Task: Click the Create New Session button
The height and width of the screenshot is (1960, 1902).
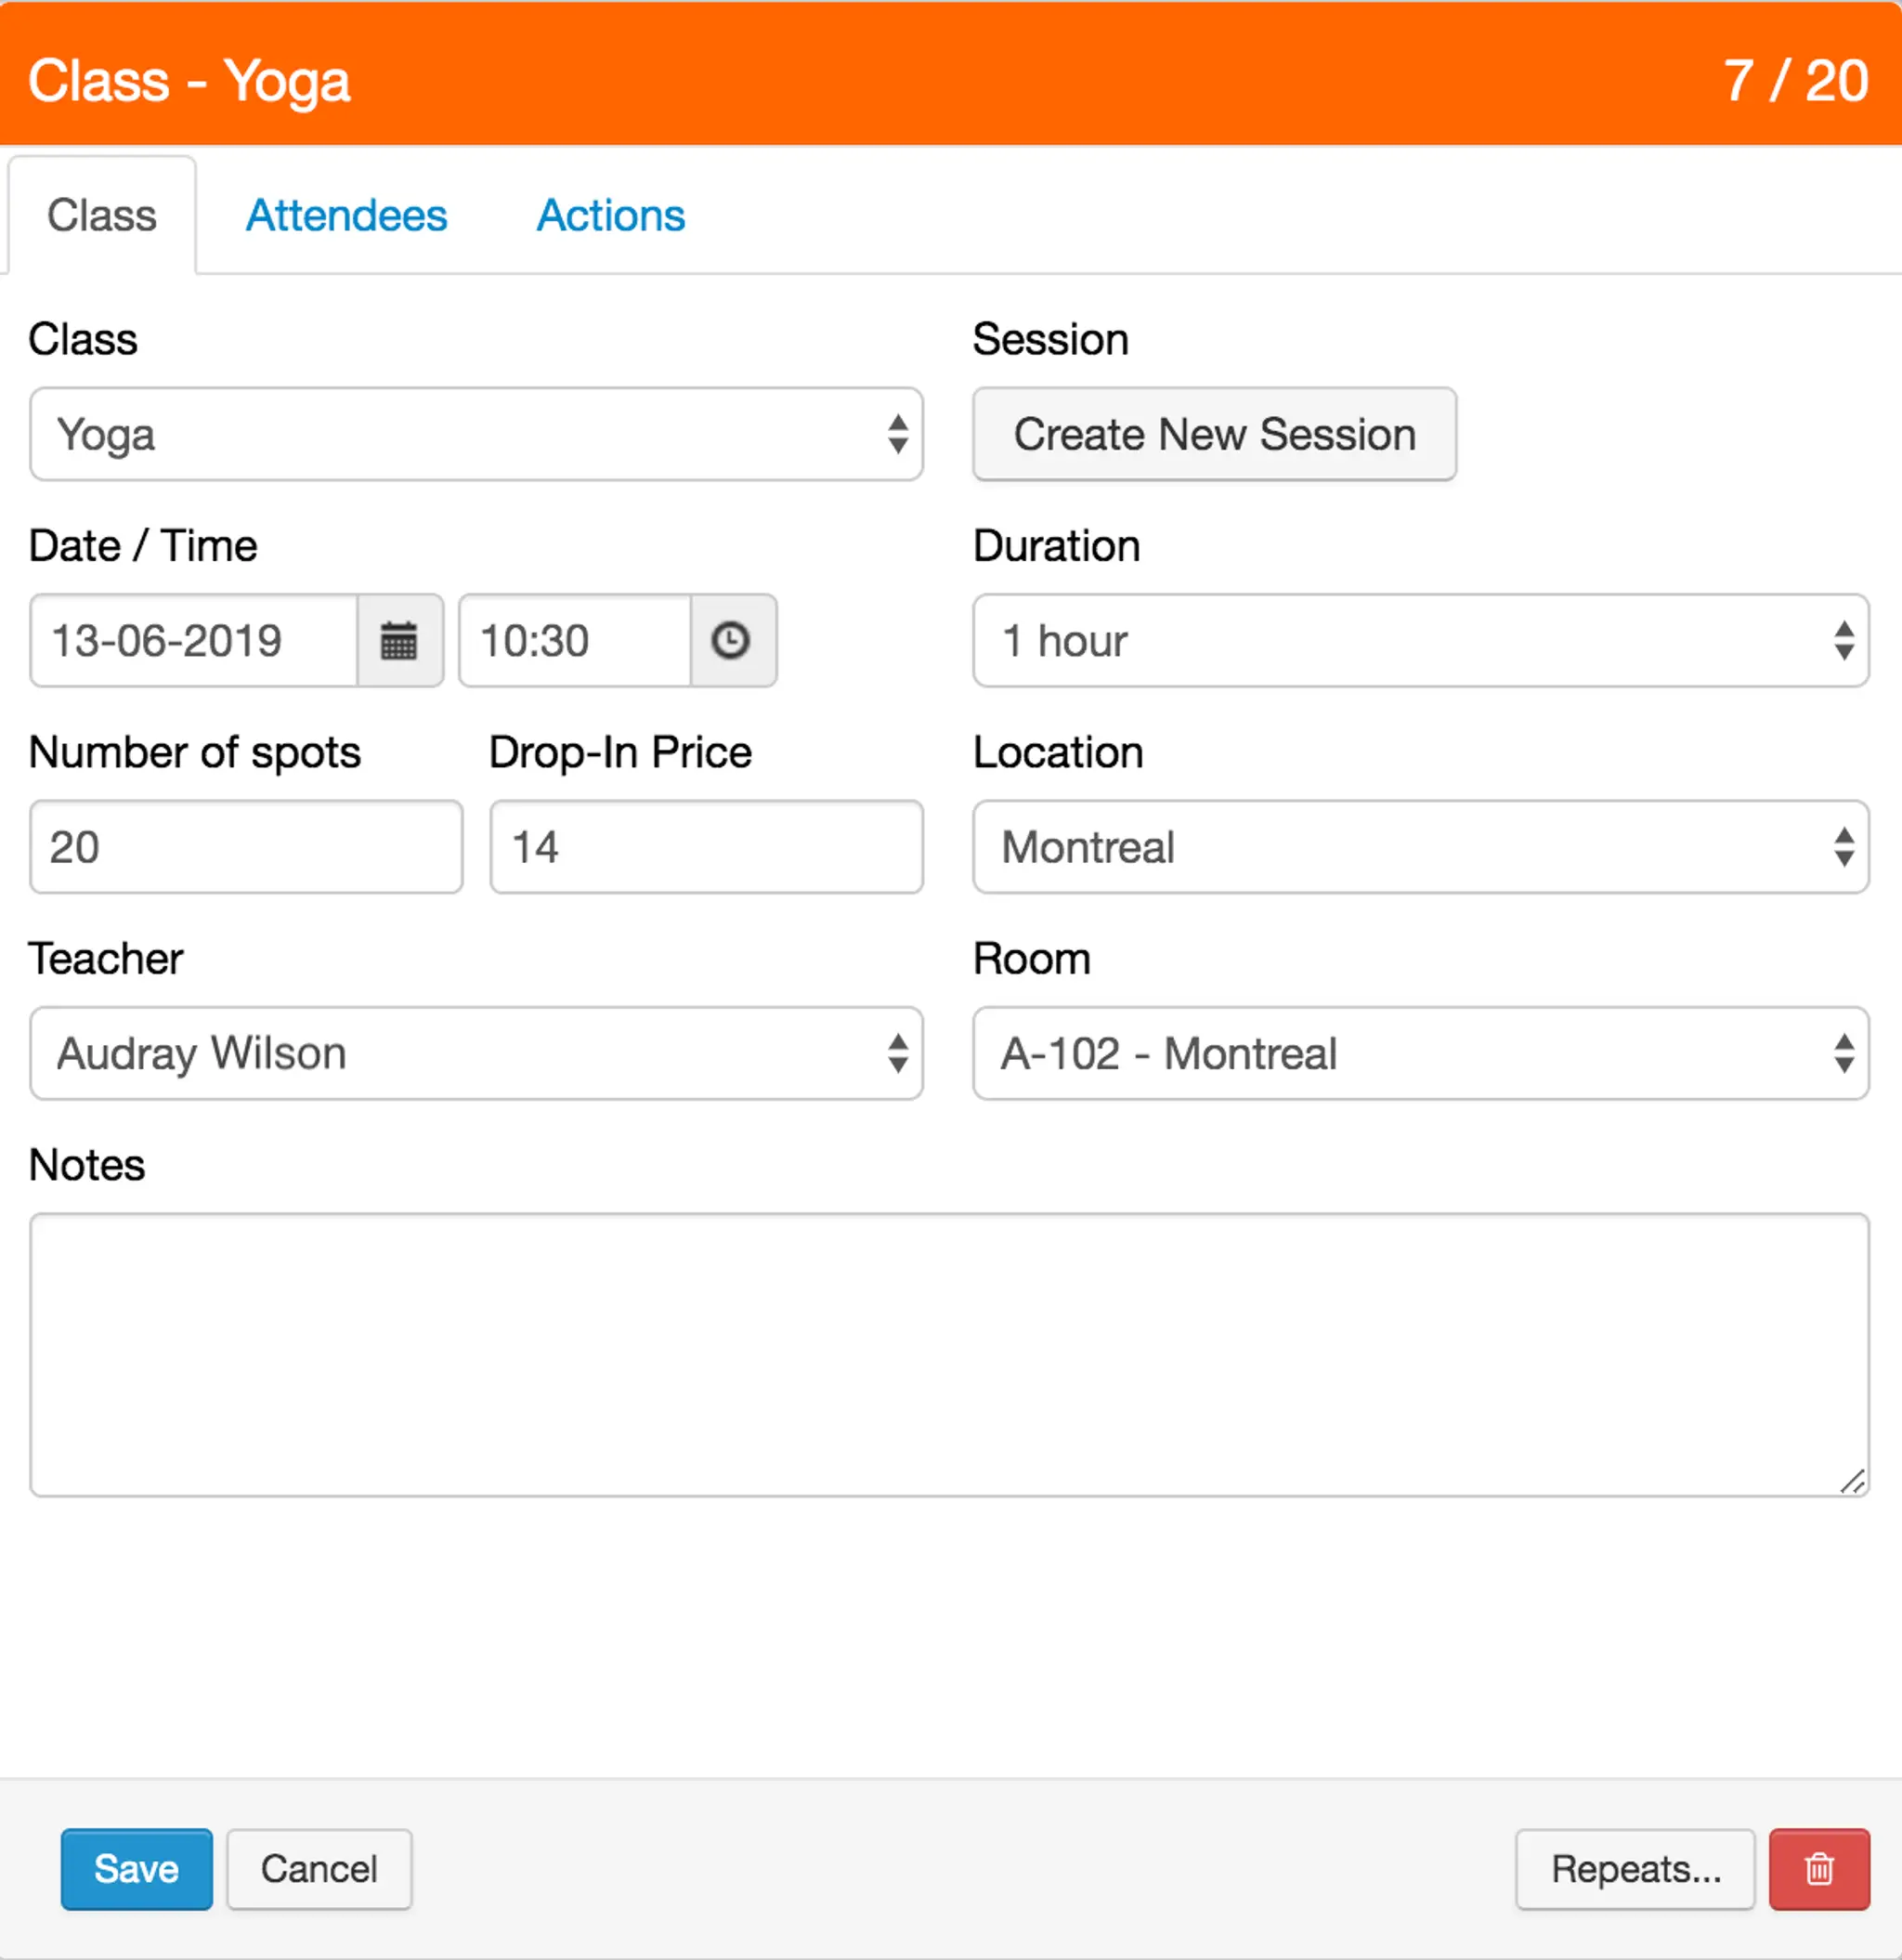Action: tap(1214, 435)
